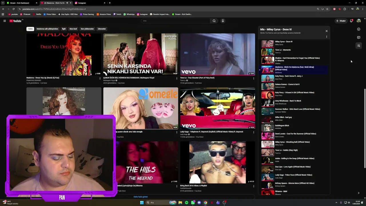Play Selena Gomez - Come & Get It from mix
The height and width of the screenshot is (206, 366).
tap(294, 86)
